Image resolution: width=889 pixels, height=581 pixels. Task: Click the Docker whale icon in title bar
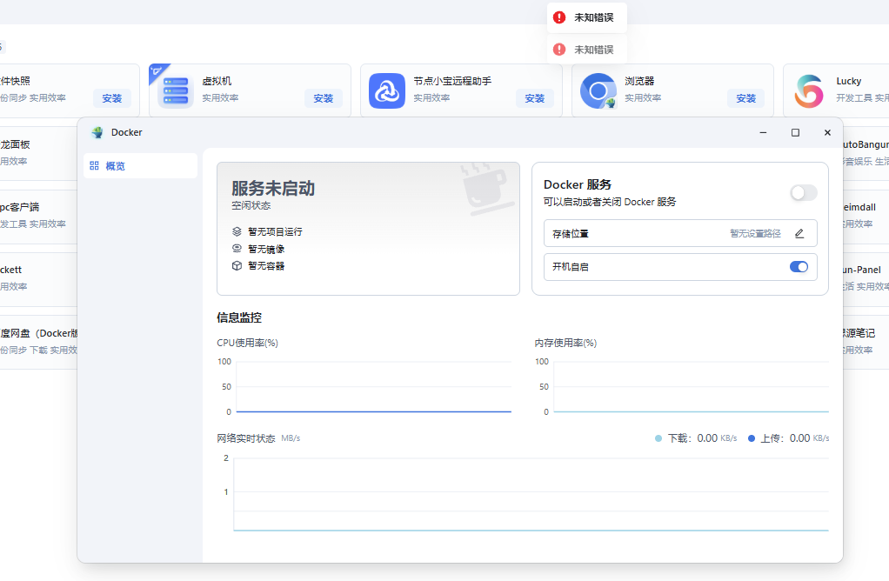97,132
